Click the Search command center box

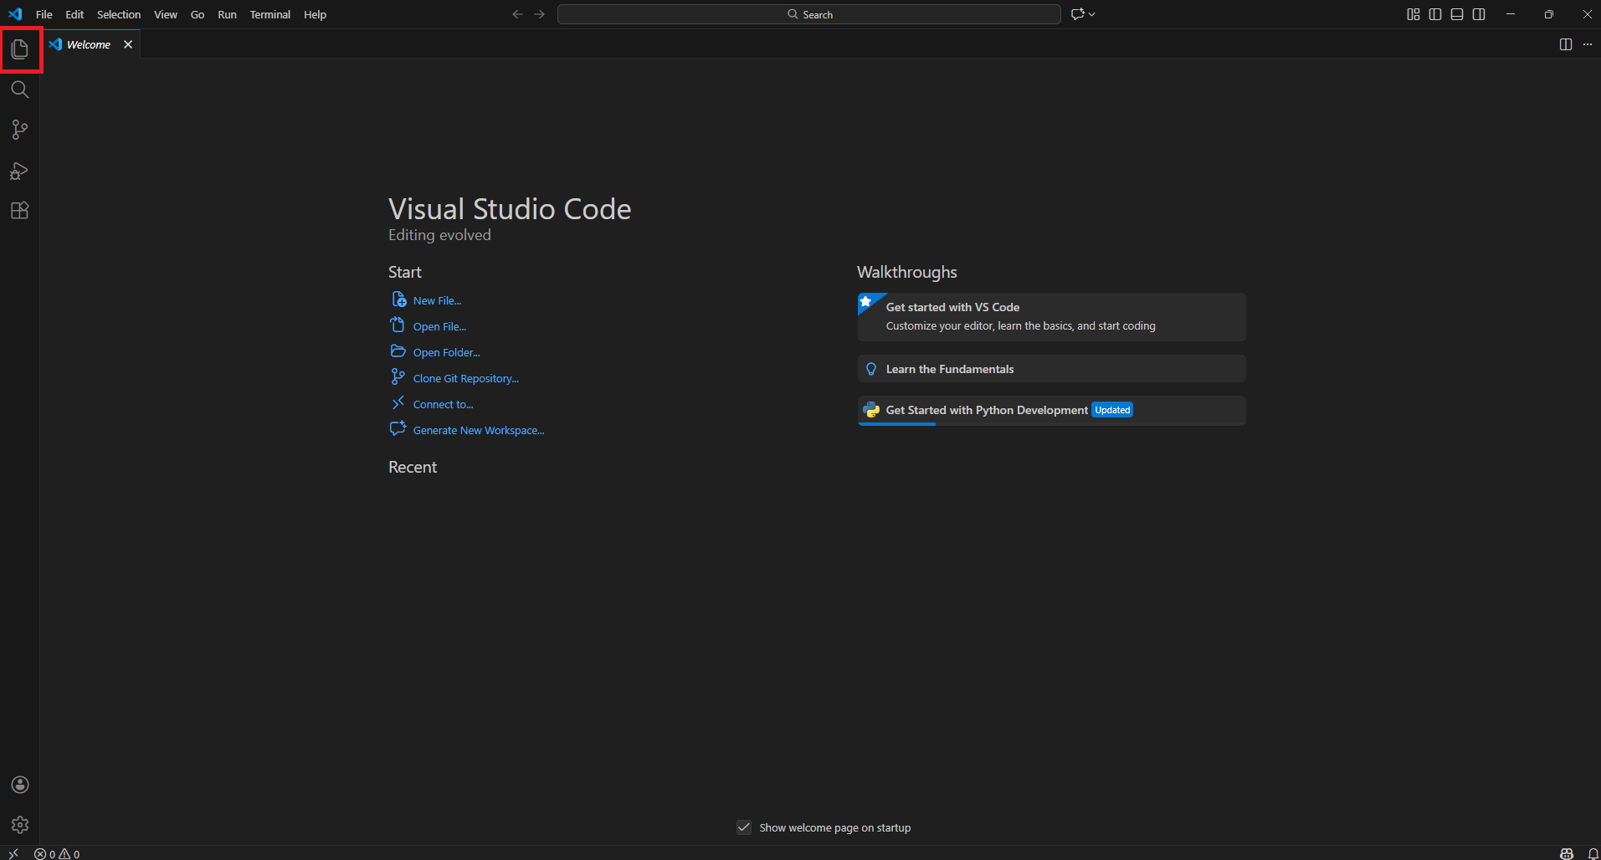[809, 14]
